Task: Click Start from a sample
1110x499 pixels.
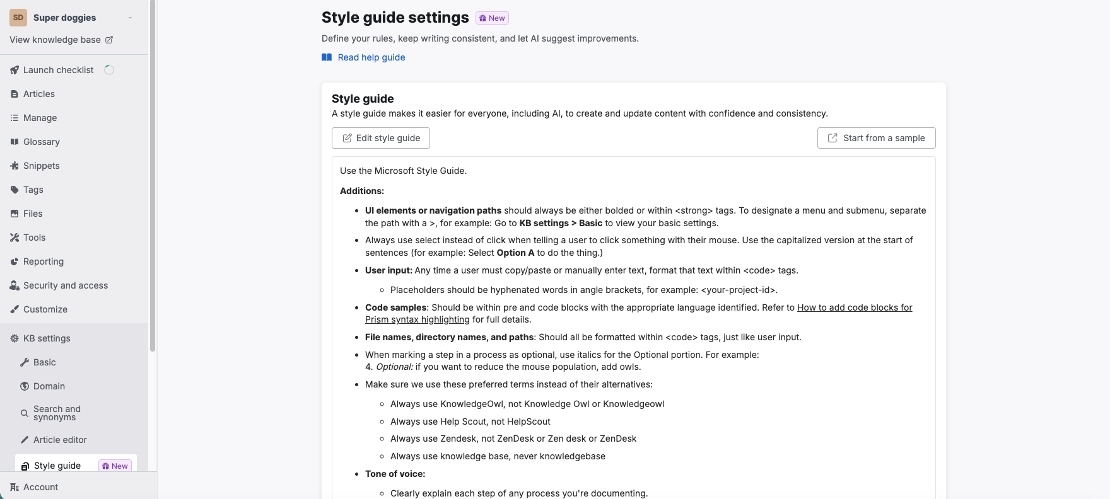Action: pyautogui.click(x=877, y=137)
